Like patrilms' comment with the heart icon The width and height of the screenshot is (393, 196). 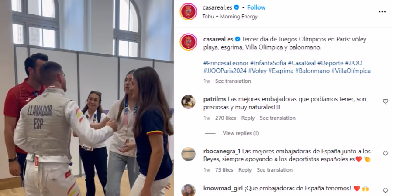pyautogui.click(x=385, y=101)
